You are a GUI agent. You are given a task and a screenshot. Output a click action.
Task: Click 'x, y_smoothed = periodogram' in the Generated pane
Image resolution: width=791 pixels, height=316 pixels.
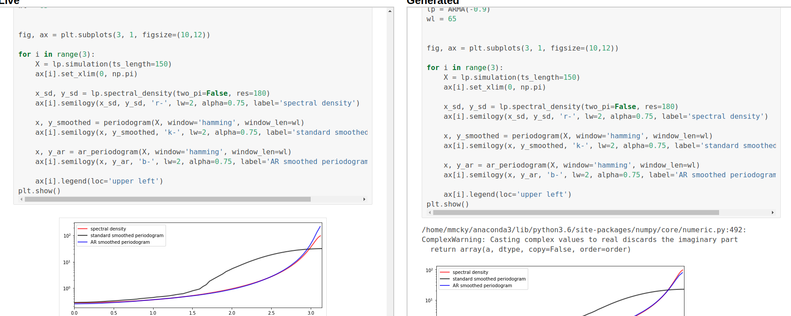tap(578, 136)
